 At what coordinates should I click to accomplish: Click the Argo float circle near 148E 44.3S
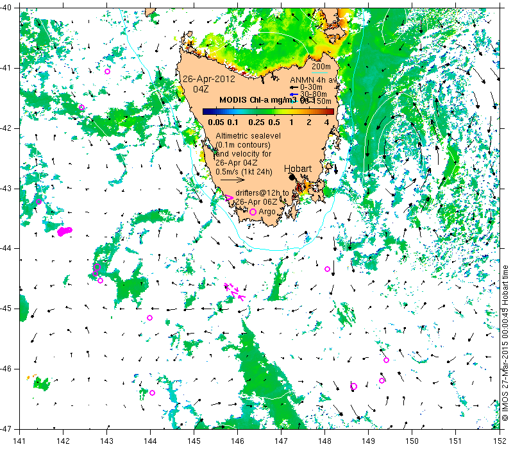point(327,269)
